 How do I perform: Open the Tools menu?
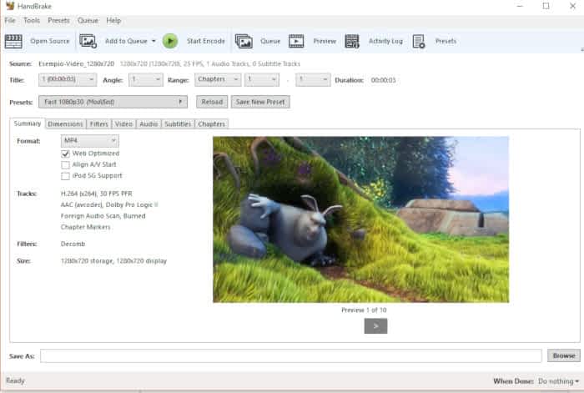[x=32, y=20]
